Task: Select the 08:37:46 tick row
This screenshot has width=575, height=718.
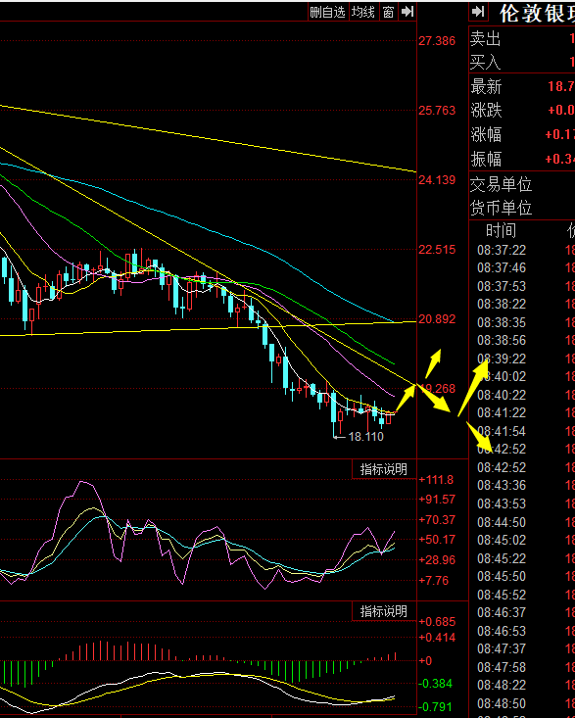Action: tap(522, 267)
